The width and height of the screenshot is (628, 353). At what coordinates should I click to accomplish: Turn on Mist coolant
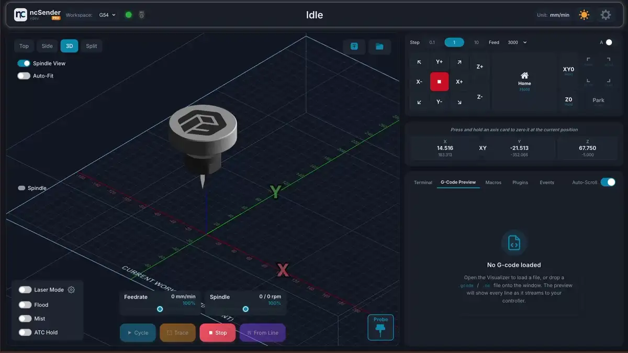point(25,318)
